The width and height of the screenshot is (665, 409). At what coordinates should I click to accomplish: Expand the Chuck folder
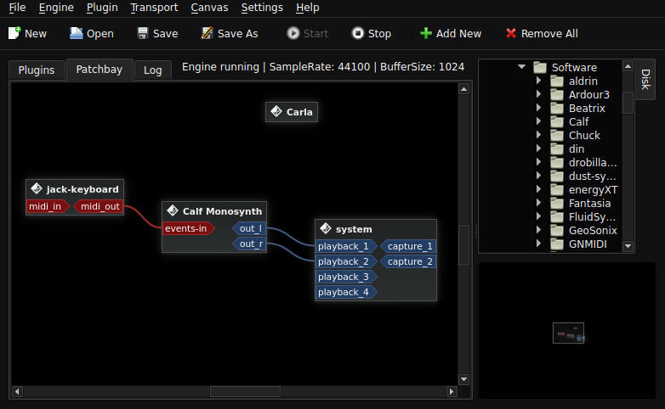[x=538, y=135]
